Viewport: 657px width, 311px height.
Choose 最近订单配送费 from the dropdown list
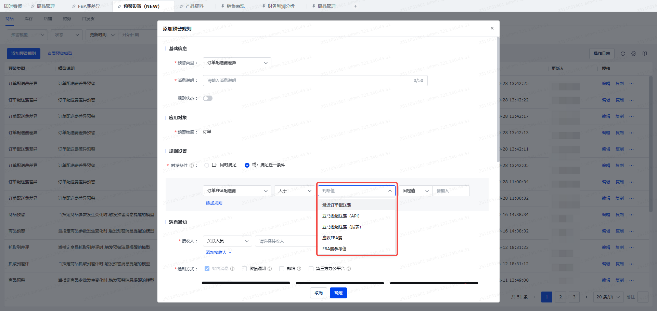pos(357,205)
